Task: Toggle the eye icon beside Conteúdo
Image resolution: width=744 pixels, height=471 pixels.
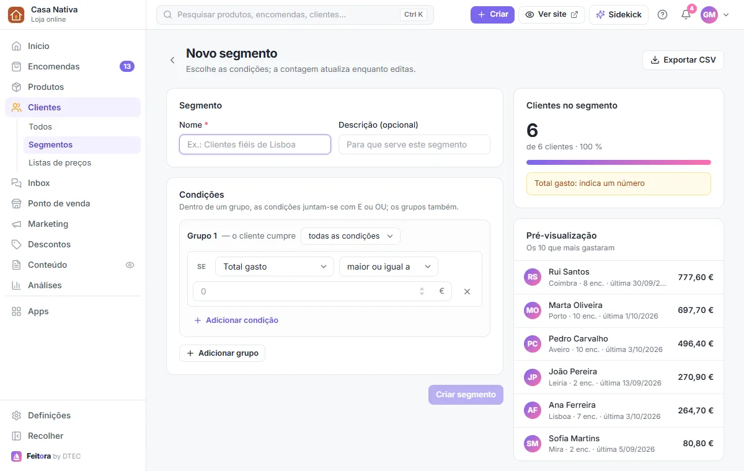Action: 130,265
